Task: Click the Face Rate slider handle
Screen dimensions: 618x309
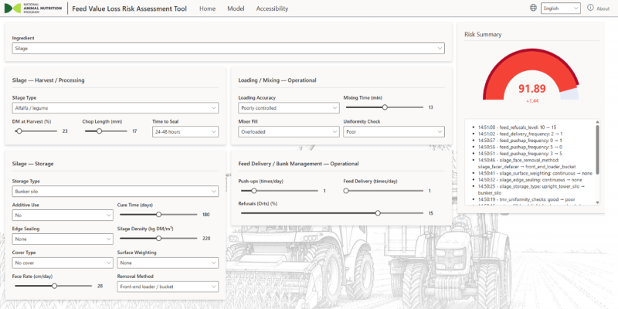Action: coord(54,286)
